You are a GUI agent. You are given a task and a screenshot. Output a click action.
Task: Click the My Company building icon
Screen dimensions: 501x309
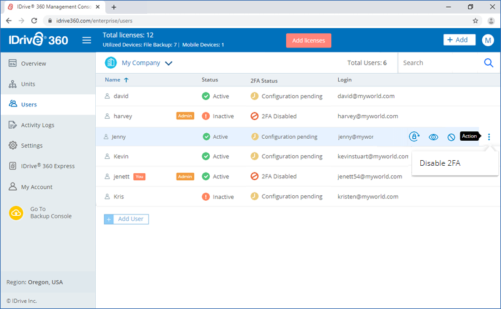pyautogui.click(x=111, y=63)
